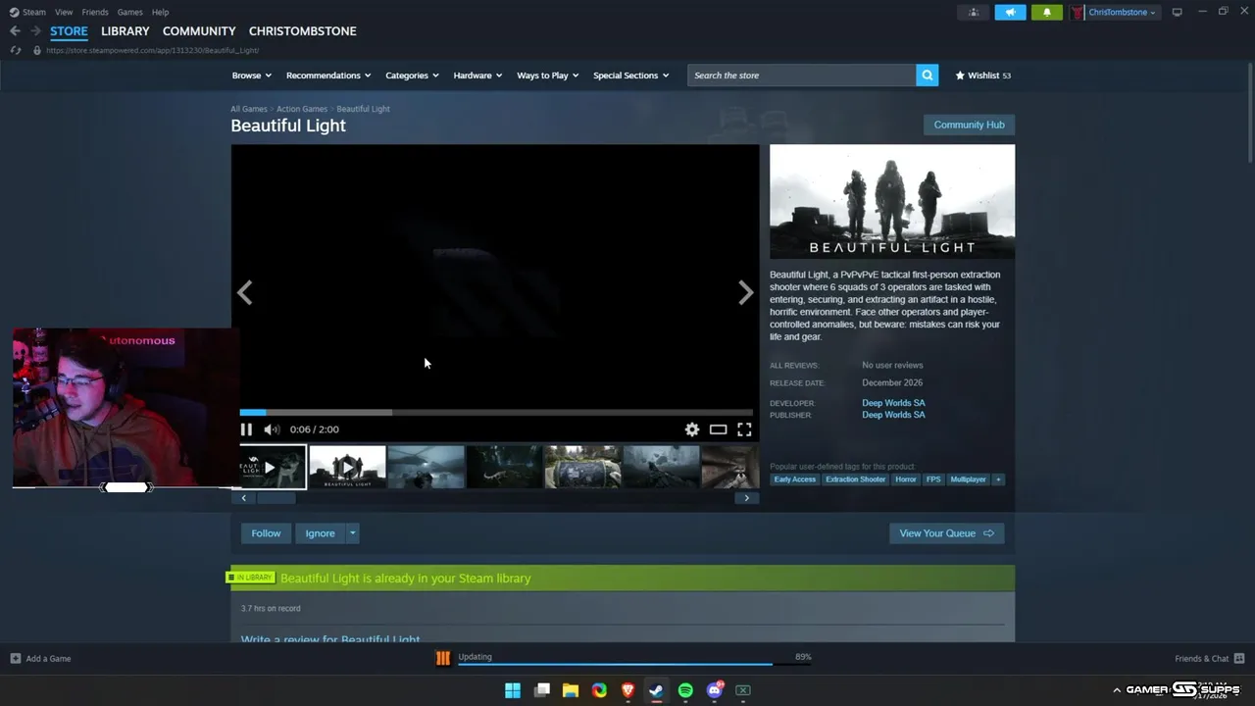Expand the Recommendations dropdown

tap(328, 76)
